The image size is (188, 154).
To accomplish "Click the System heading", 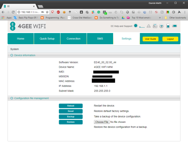I will click(14, 49).
